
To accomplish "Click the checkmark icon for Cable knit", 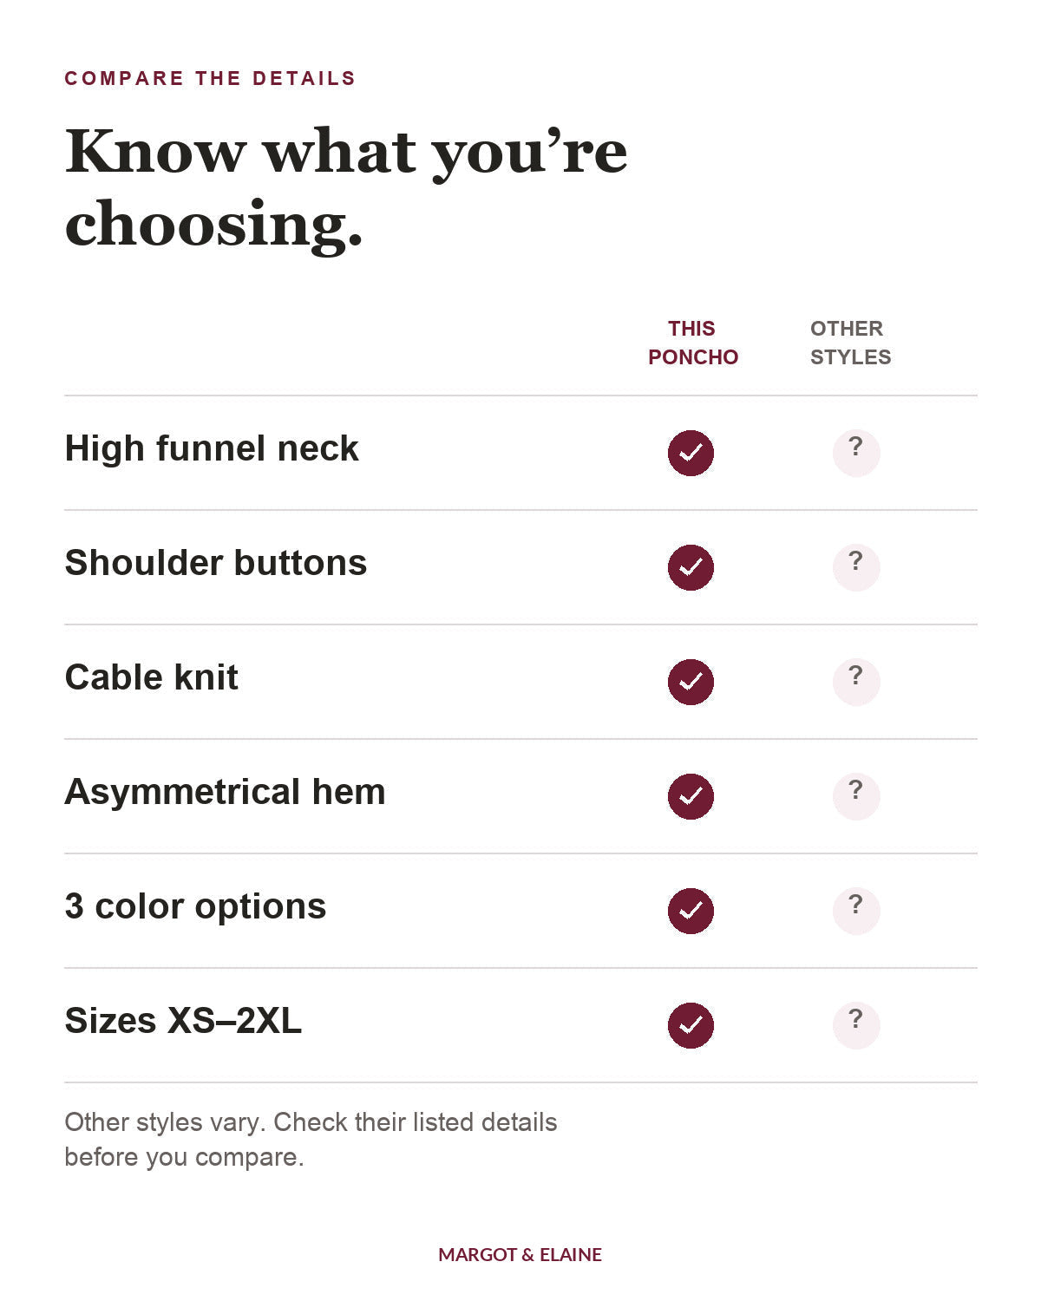I will (691, 682).
